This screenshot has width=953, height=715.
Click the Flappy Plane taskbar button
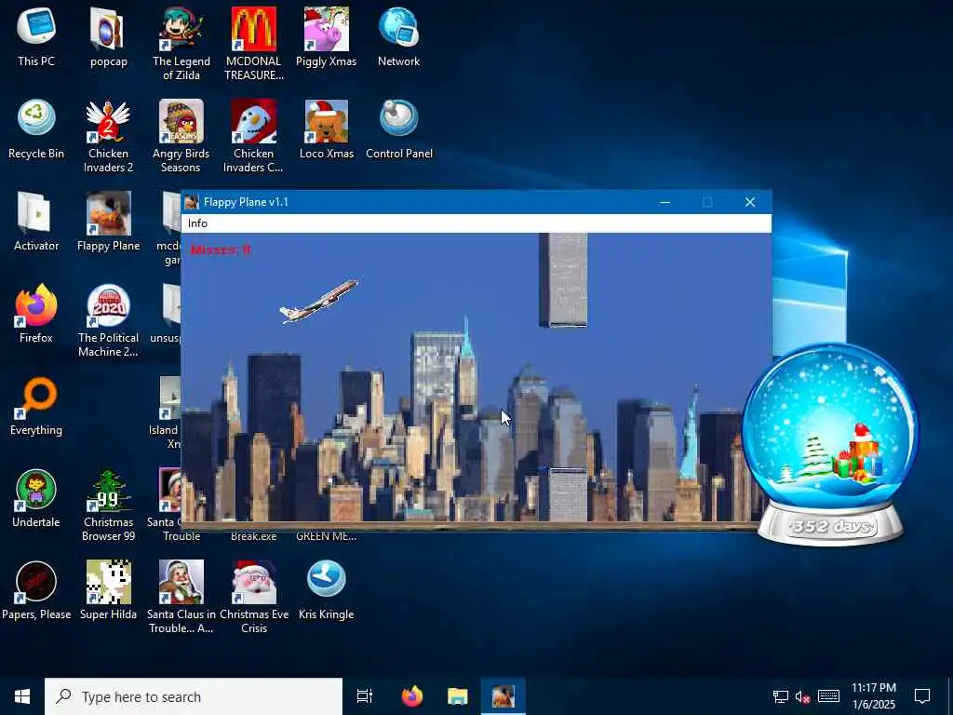[x=503, y=696]
